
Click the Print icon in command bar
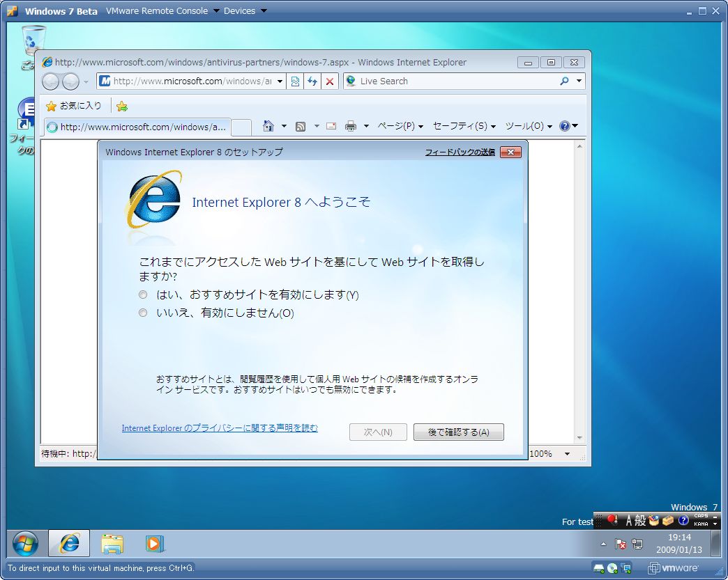click(351, 125)
